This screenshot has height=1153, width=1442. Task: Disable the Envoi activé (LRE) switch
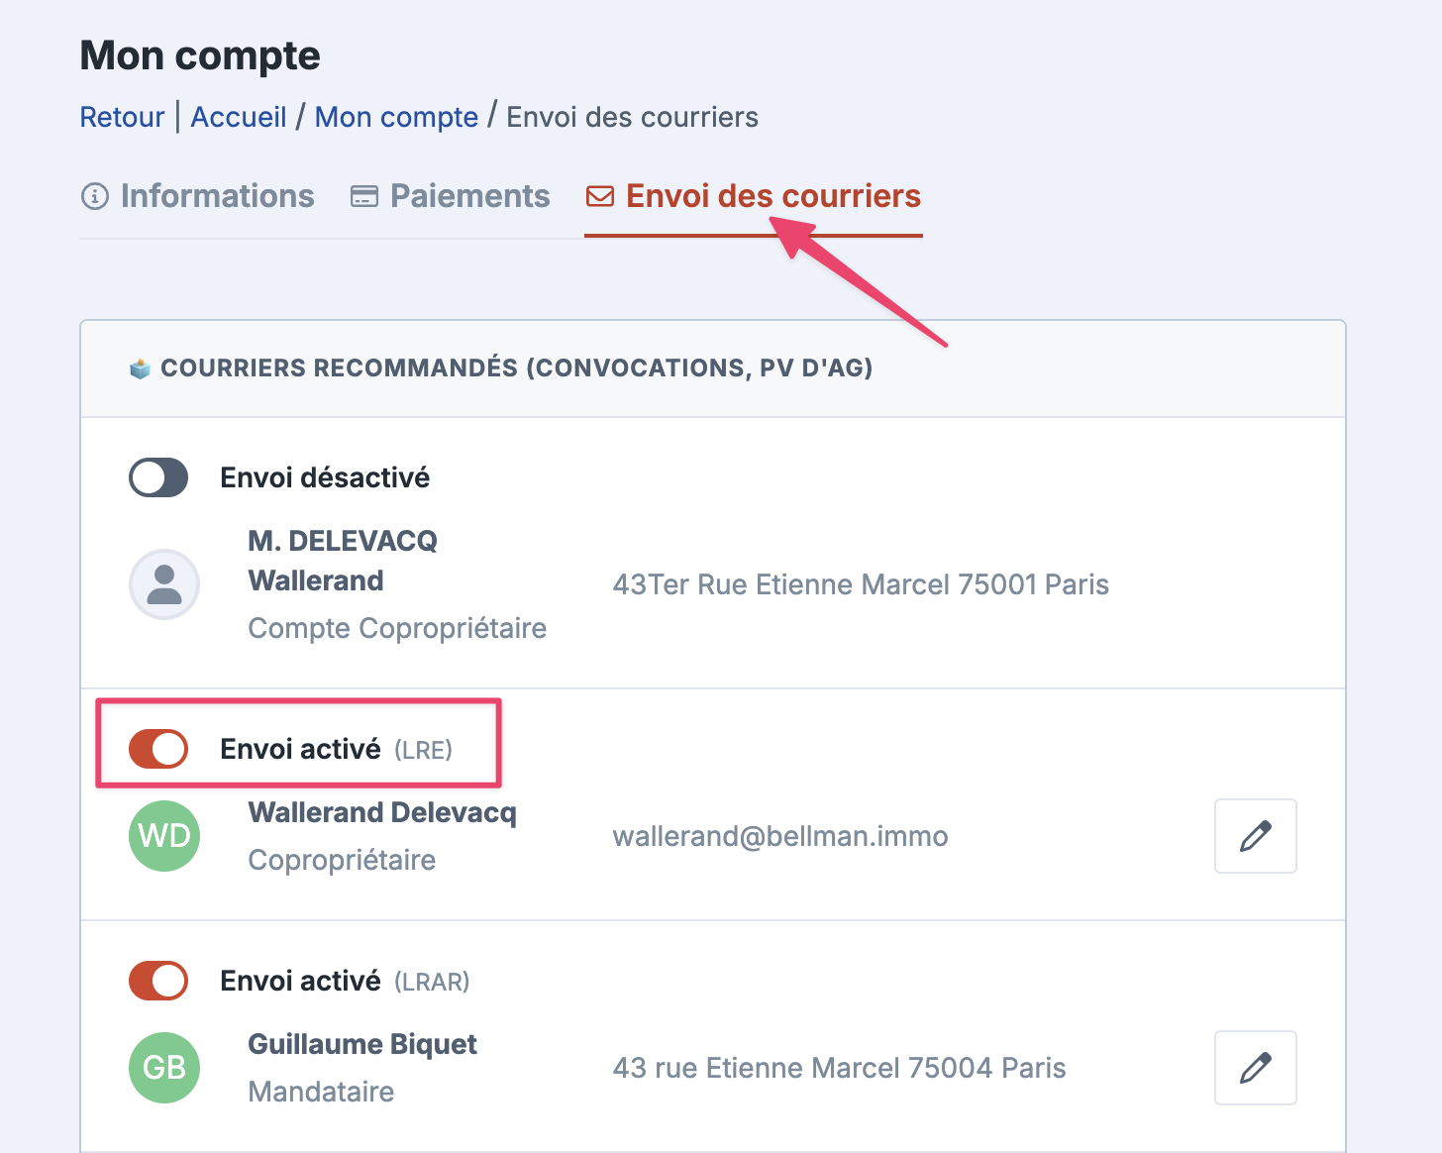click(158, 749)
